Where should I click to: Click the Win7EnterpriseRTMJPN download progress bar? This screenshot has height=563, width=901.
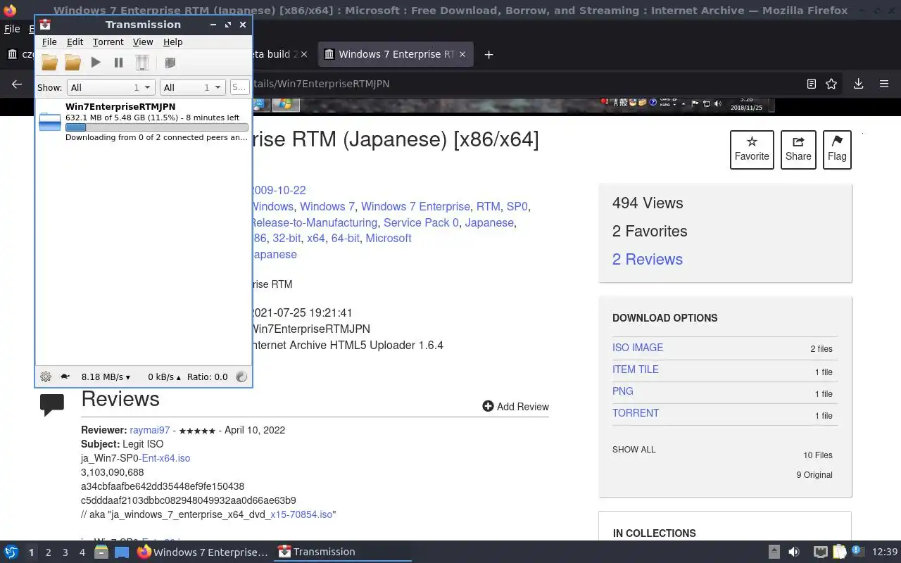(156, 127)
